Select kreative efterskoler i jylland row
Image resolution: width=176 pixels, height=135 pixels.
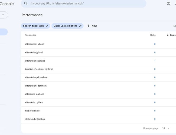pyautogui.click(x=39, y=69)
